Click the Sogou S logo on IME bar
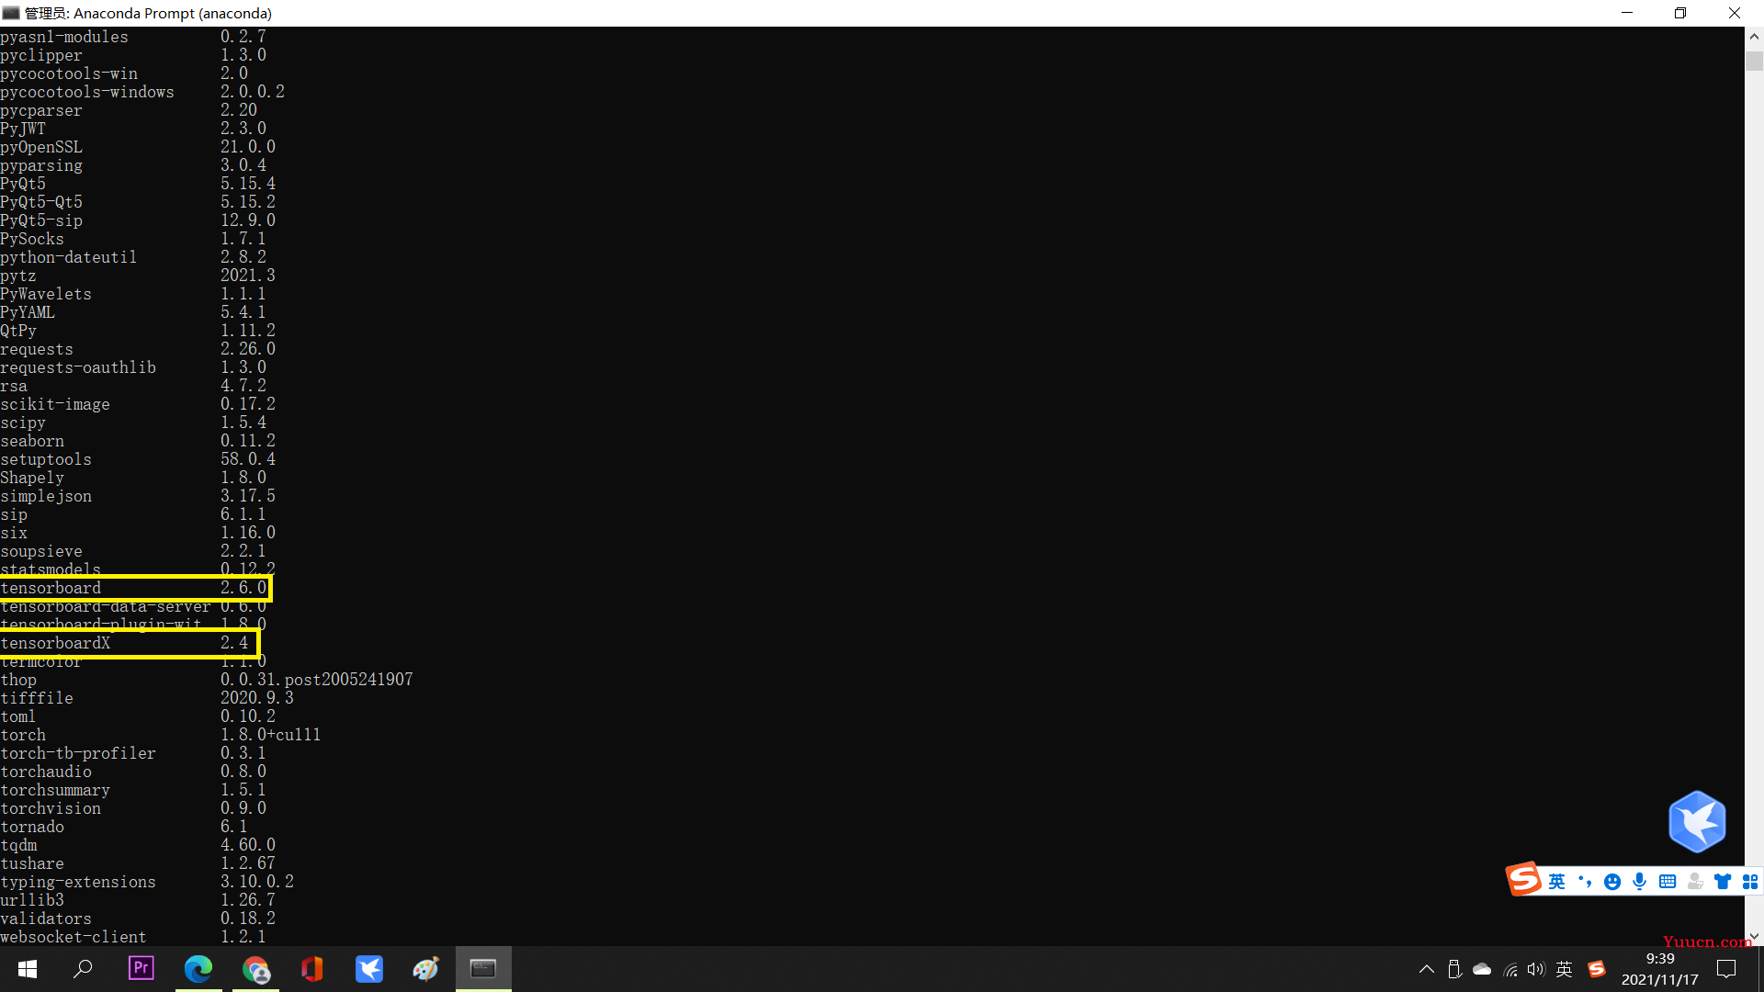Screen dimensions: 1764x992 (1523, 879)
